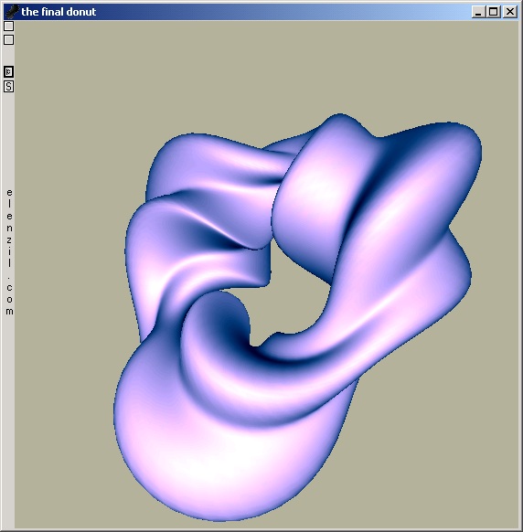Tick the first empty checkbox in sidebar
The width and height of the screenshot is (523, 532).
(8, 26)
